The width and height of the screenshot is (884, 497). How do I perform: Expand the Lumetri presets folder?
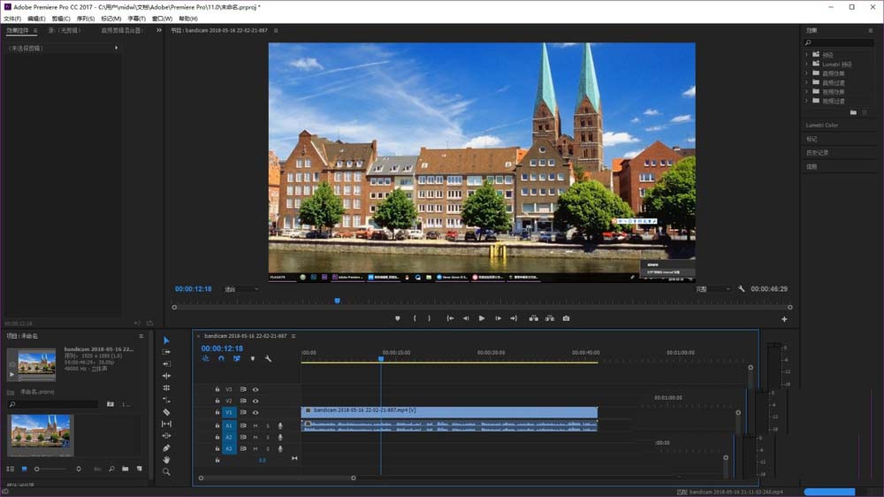pyautogui.click(x=807, y=64)
